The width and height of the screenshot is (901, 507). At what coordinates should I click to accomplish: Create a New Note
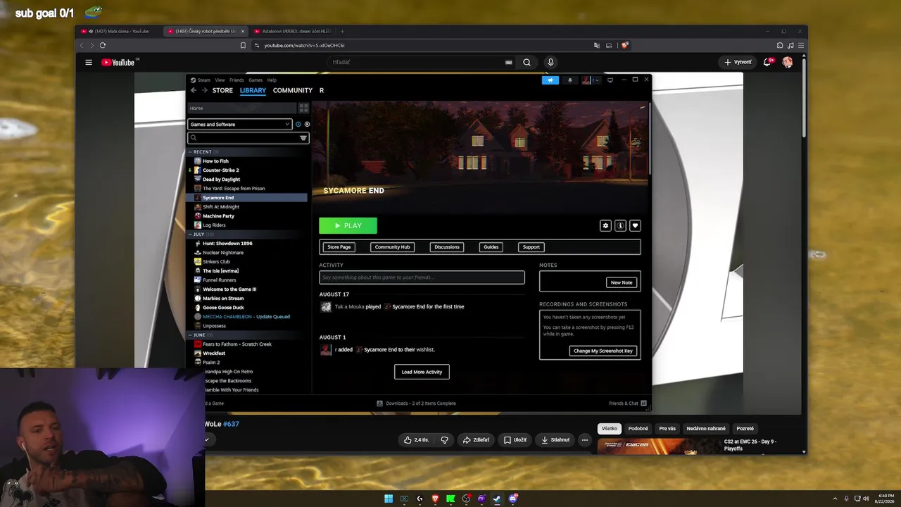tap(622, 282)
